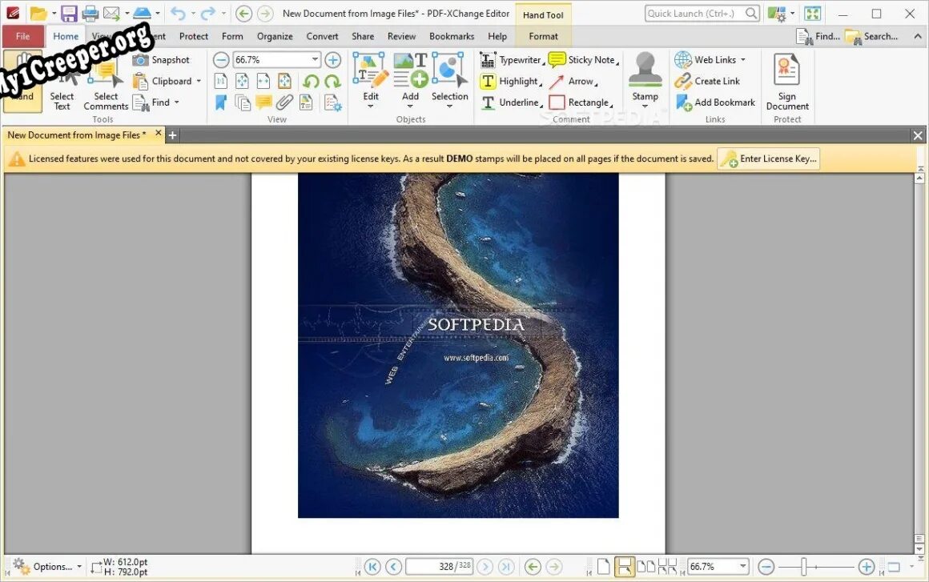This screenshot has width=929, height=582.
Task: Show the Bookmarks pane via blue bookmark icon
Action: [220, 102]
